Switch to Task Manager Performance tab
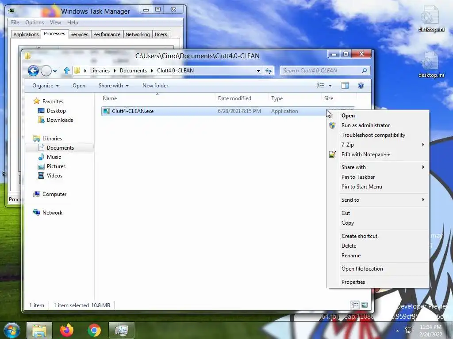Viewport: 453px width, 339px height. tap(107, 34)
